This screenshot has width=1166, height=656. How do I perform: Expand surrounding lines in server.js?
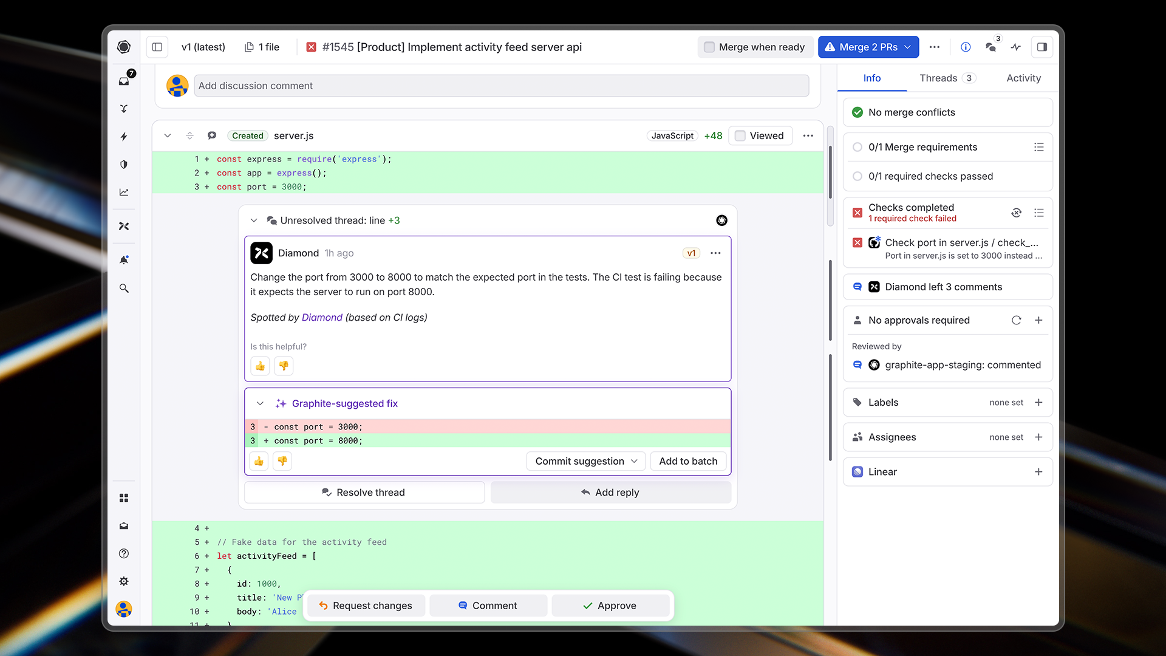point(189,135)
